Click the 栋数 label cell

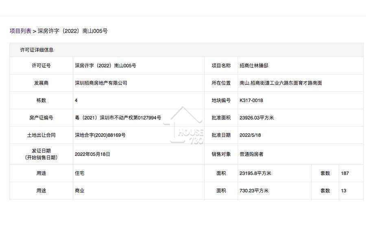(41, 100)
